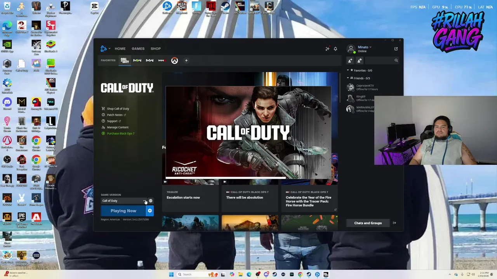Open the SHOP tab
This screenshot has height=279, width=497.
click(x=156, y=49)
